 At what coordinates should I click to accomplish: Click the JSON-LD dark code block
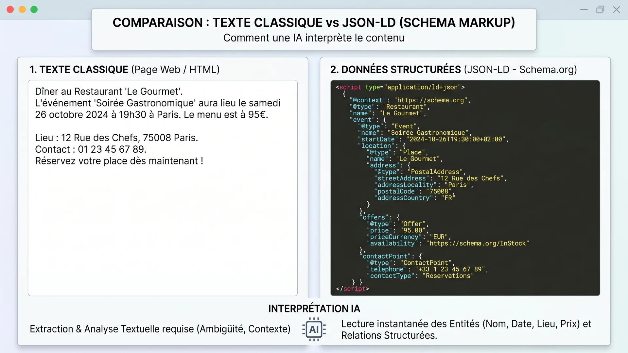click(x=464, y=188)
